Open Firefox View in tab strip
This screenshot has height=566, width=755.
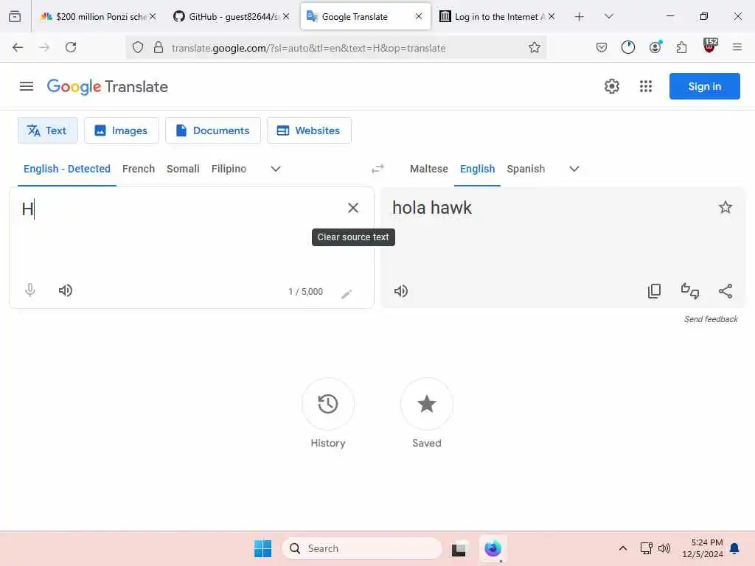pos(15,16)
